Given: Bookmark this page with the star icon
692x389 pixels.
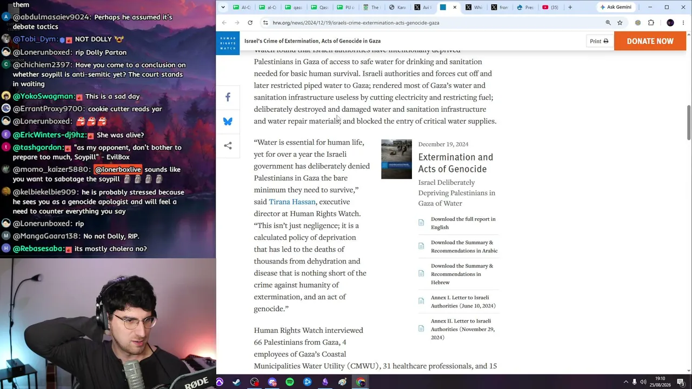Looking at the screenshot, I should tap(620, 23).
